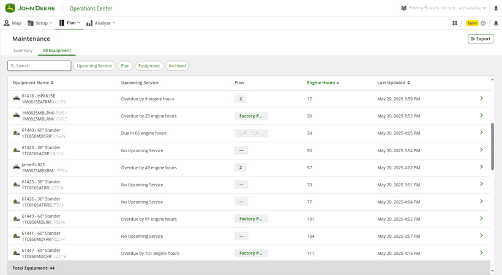502x275 pixels.
Task: Toggle the Equipment filter chip
Action: point(149,66)
